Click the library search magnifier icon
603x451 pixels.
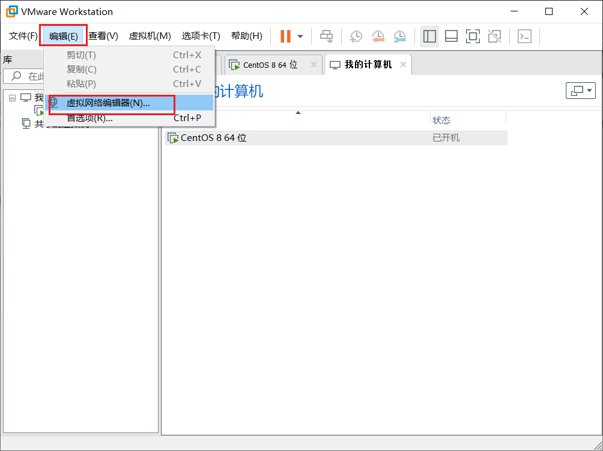[16, 76]
